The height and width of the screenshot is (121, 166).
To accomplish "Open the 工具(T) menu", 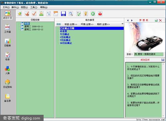I will point(34,7).
